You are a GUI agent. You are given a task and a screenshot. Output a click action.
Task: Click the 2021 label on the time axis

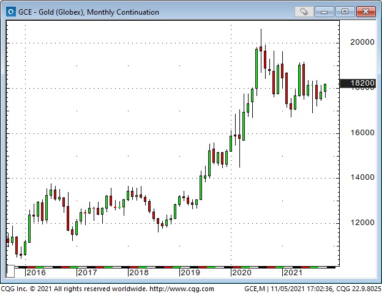(293, 272)
